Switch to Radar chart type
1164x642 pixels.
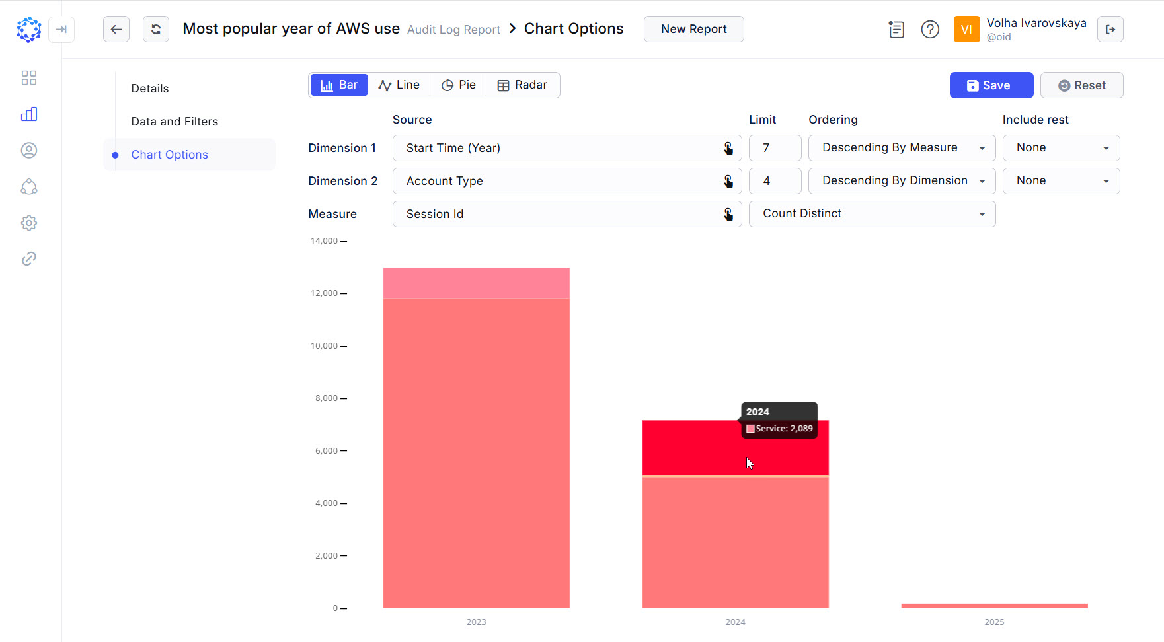click(522, 85)
